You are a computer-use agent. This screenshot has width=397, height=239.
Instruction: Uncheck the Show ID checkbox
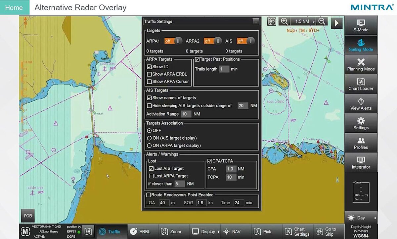tap(149, 67)
